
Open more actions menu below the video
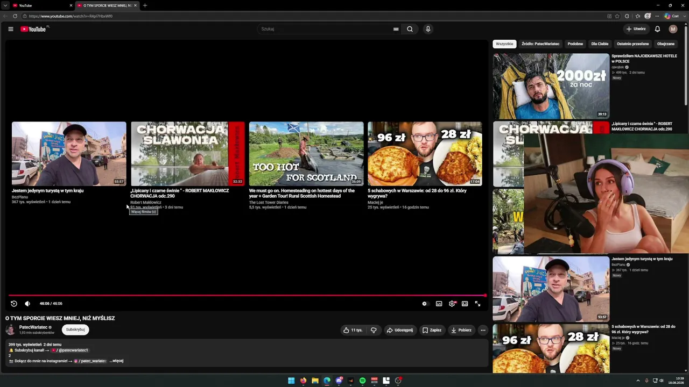[x=483, y=330]
